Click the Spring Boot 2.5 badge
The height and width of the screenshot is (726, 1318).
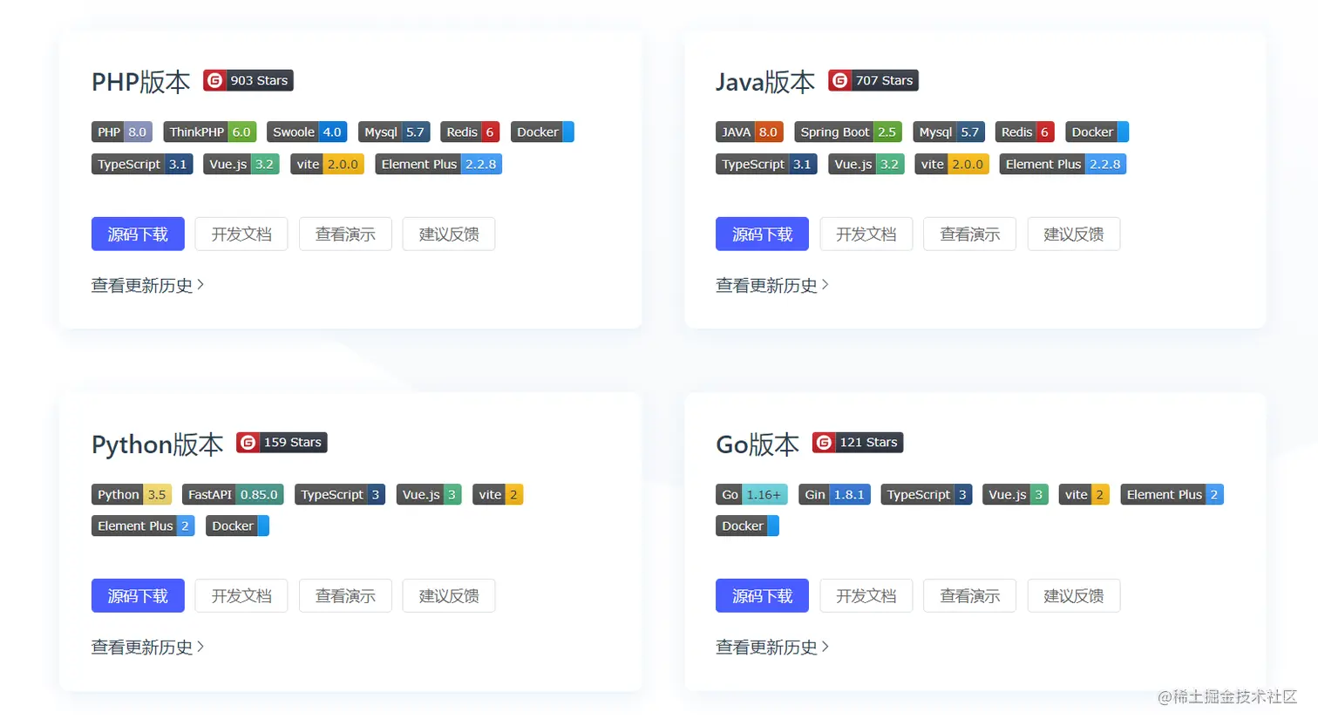848,132
